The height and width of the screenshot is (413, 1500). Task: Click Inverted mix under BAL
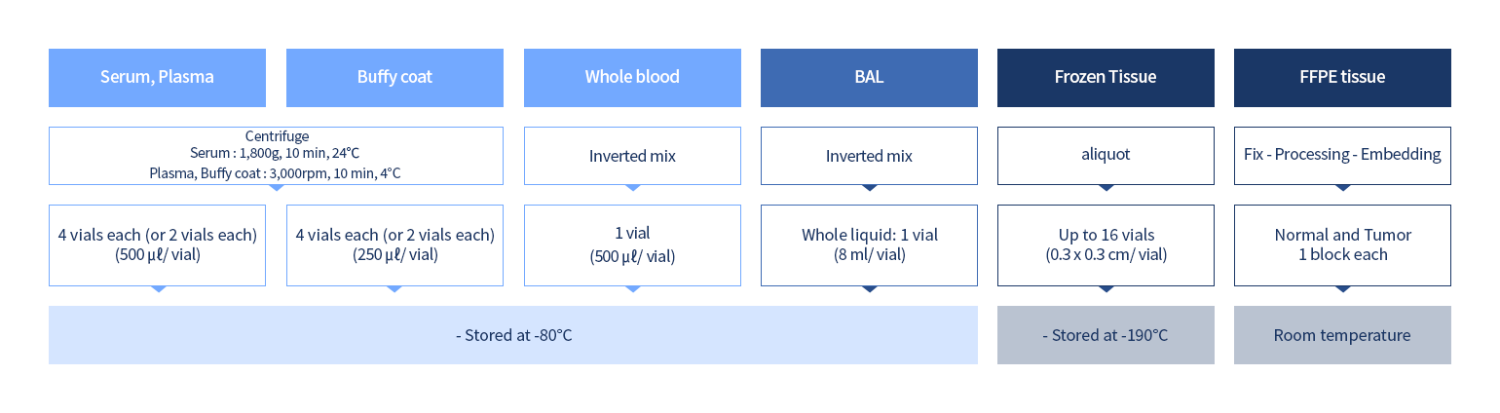coord(869,156)
